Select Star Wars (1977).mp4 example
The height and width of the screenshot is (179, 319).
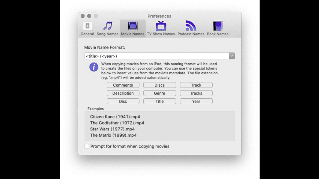coord(112,129)
